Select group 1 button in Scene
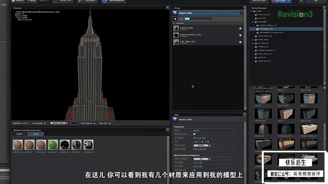 tap(187, 19)
